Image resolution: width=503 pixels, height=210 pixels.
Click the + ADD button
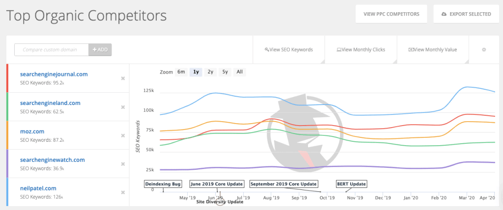pyautogui.click(x=100, y=50)
